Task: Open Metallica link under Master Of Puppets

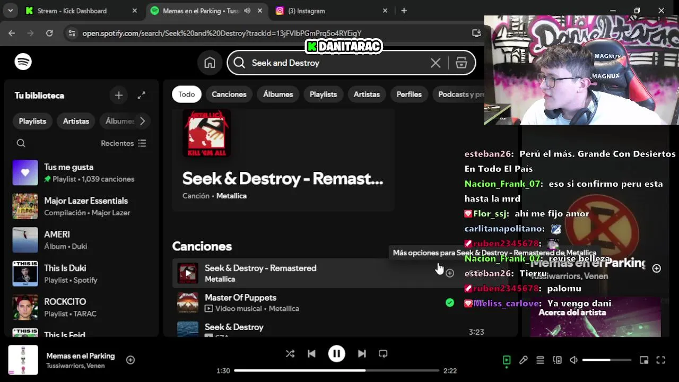Action: tap(284, 308)
